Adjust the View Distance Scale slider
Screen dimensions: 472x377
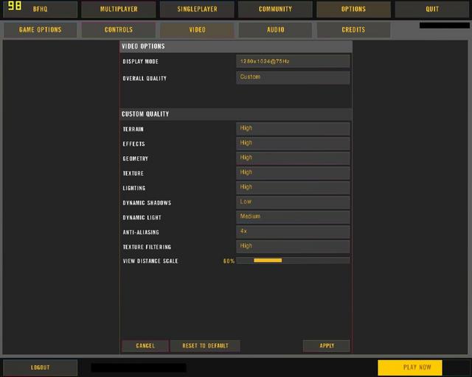tap(293, 261)
